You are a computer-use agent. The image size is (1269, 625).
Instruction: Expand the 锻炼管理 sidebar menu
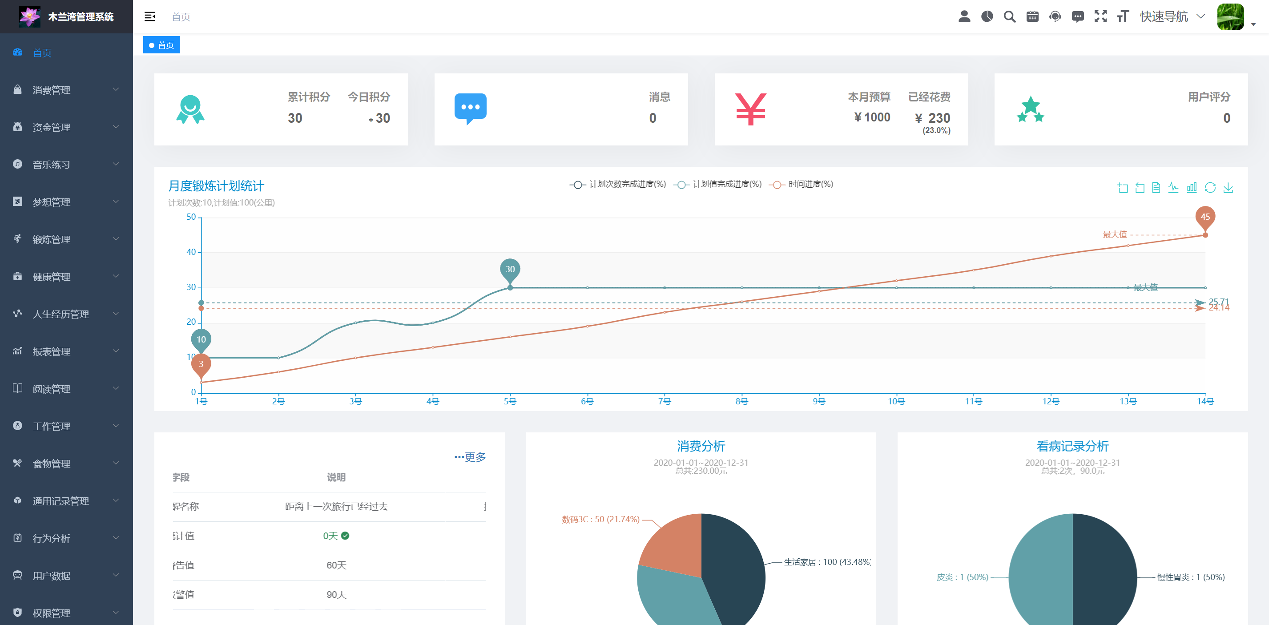pyautogui.click(x=67, y=239)
